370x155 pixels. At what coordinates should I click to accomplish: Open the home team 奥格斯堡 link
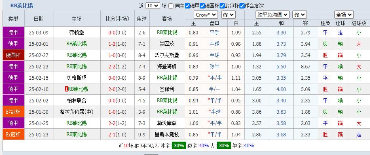coord(77,78)
